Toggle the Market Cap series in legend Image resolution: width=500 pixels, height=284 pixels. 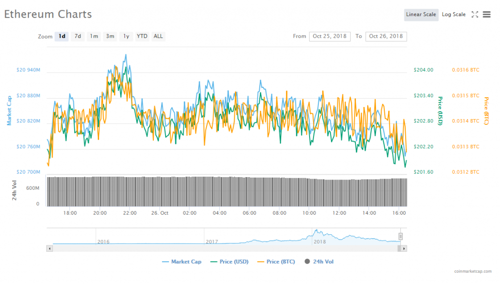tap(181, 262)
